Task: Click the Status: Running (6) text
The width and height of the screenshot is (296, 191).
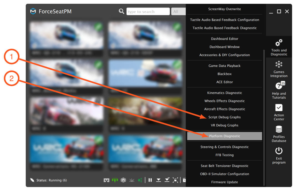Action: coord(52,180)
